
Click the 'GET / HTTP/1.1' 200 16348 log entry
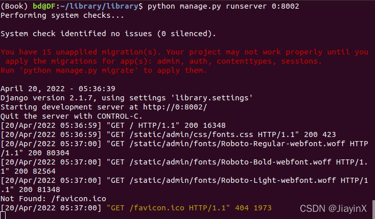113,125
